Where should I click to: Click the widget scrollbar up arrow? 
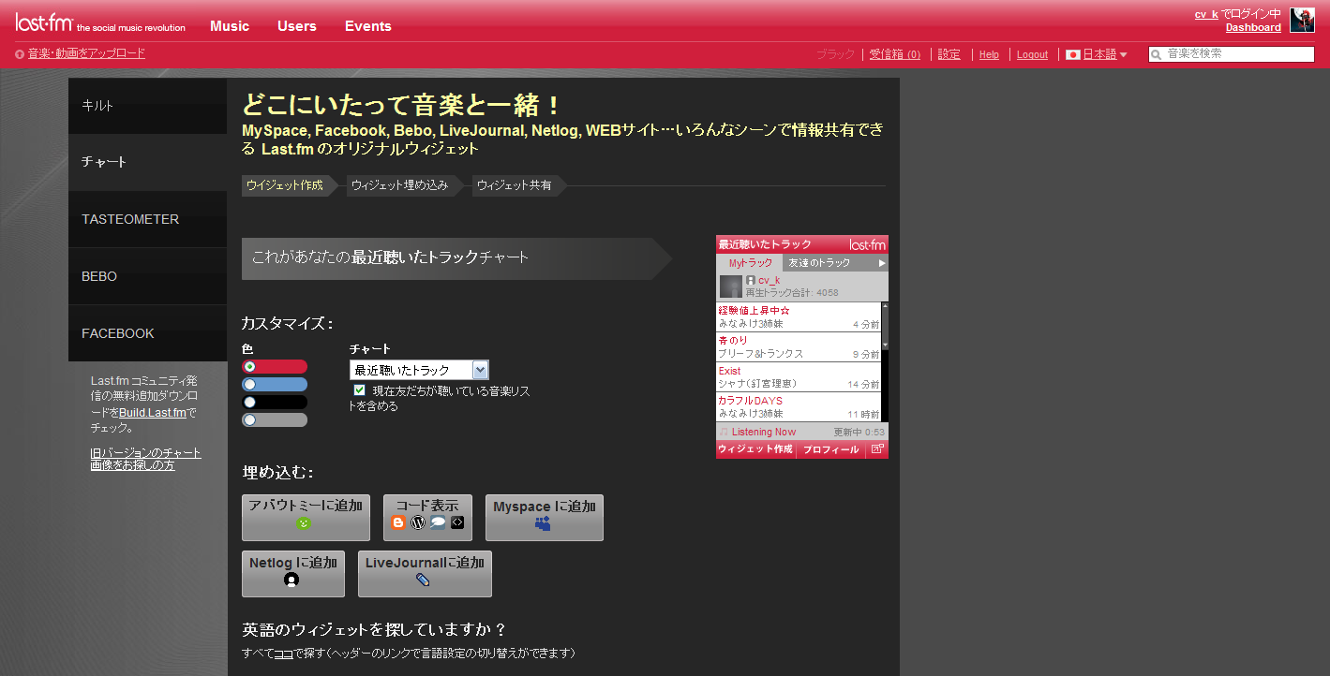coord(885,306)
